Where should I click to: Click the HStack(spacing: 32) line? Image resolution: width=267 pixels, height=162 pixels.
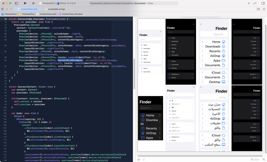[x=30, y=119]
